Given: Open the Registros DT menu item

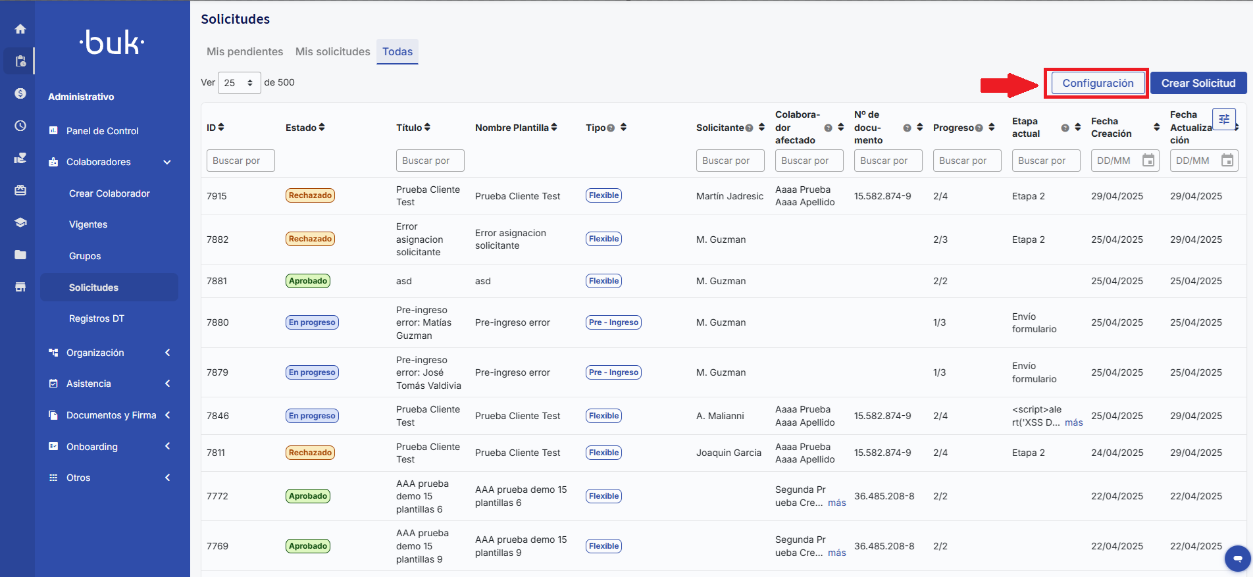Looking at the screenshot, I should pos(97,318).
